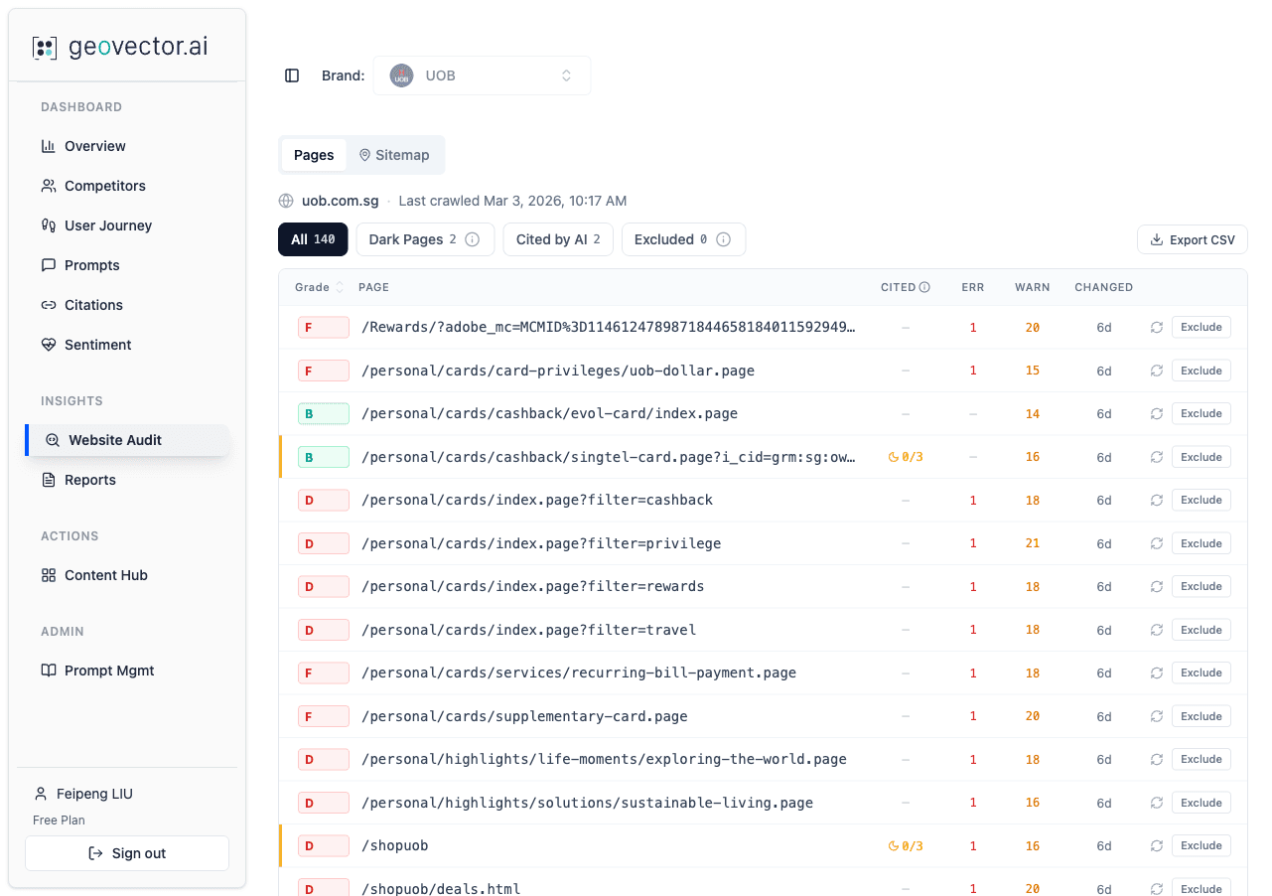Click the WARN column header
The height and width of the screenshot is (896, 1272).
[1033, 287]
